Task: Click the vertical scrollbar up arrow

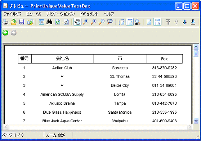Action: [x=196, y=47]
